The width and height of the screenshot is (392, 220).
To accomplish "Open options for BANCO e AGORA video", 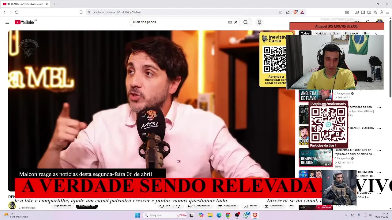I will [x=379, y=129].
